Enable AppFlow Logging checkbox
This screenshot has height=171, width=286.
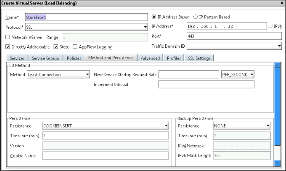76,47
